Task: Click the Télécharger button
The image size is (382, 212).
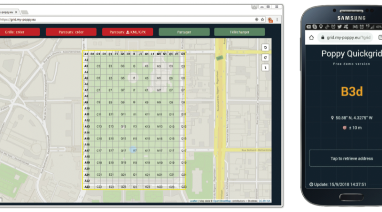Action: point(240,32)
